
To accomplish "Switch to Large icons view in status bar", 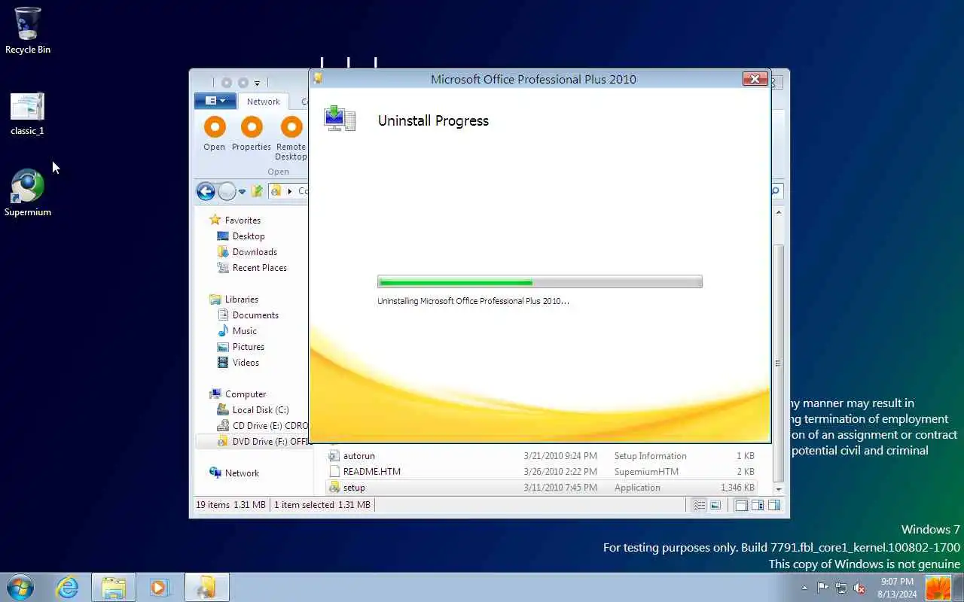I will (715, 506).
